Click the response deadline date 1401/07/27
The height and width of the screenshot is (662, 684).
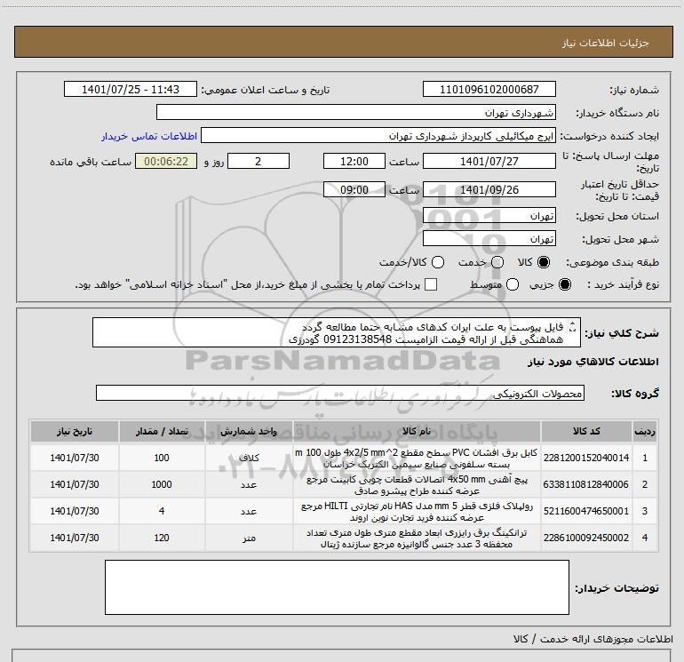click(x=489, y=161)
